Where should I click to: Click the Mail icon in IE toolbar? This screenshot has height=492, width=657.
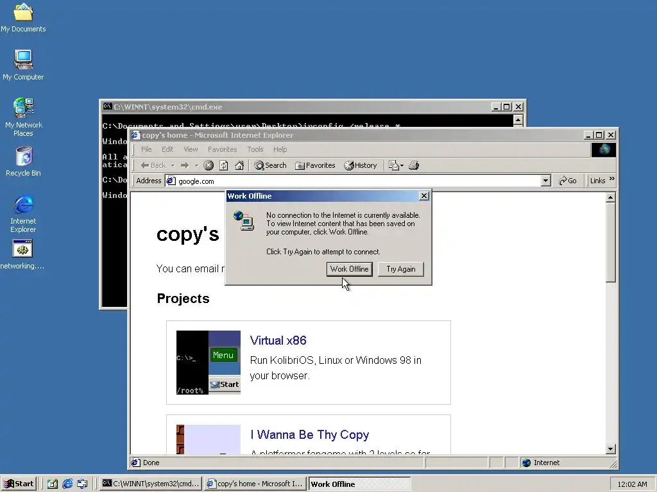coord(393,165)
